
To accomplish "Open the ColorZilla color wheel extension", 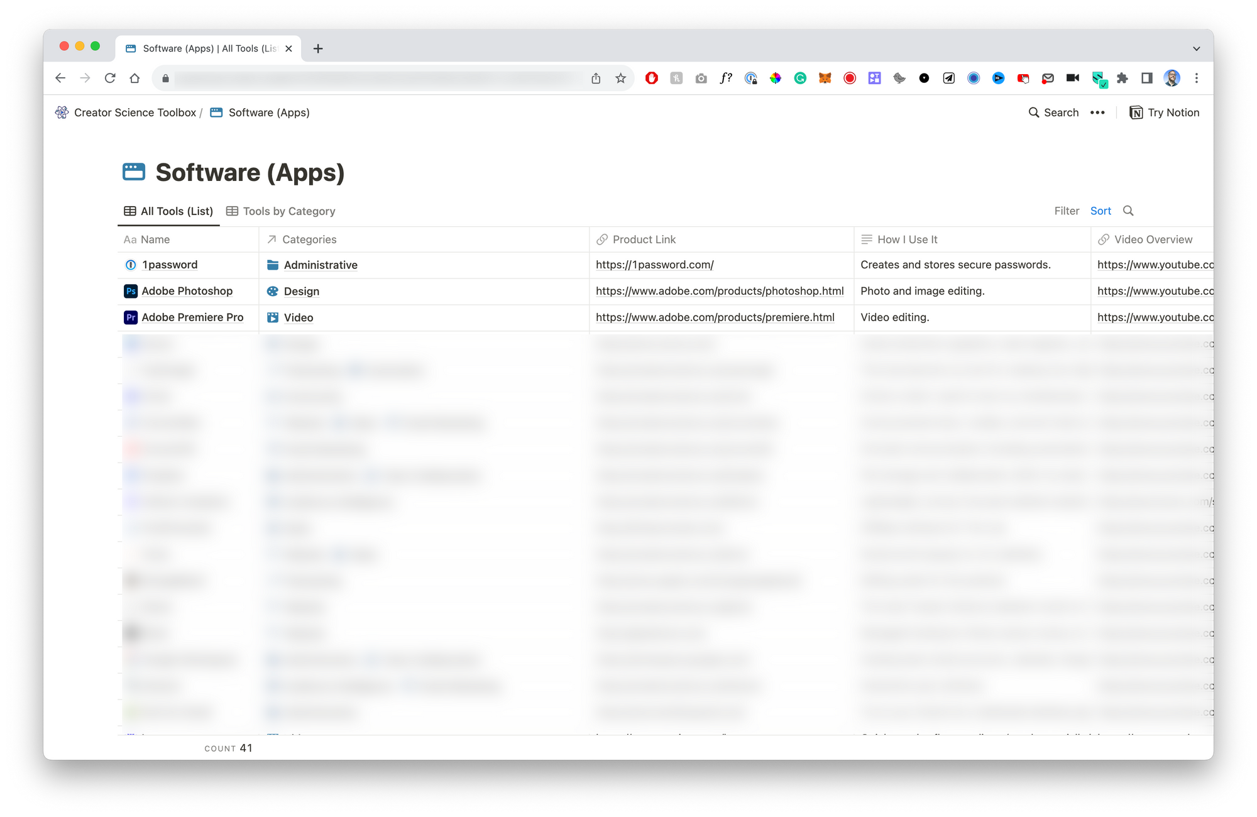I will coord(776,78).
